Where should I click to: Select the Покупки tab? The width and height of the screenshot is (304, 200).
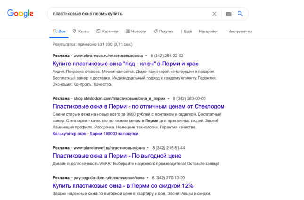164,31
